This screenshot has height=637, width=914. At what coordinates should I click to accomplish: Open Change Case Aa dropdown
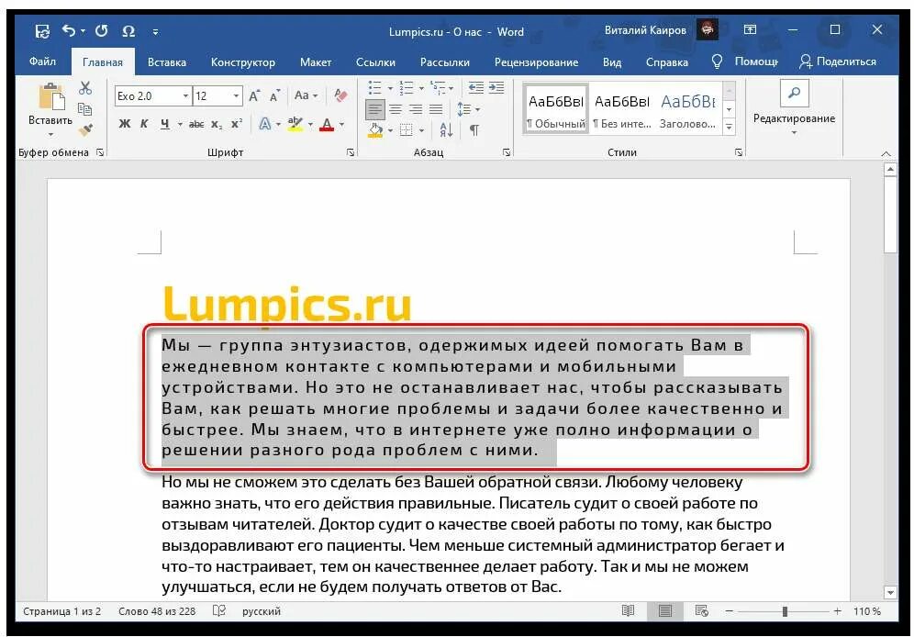[x=306, y=95]
